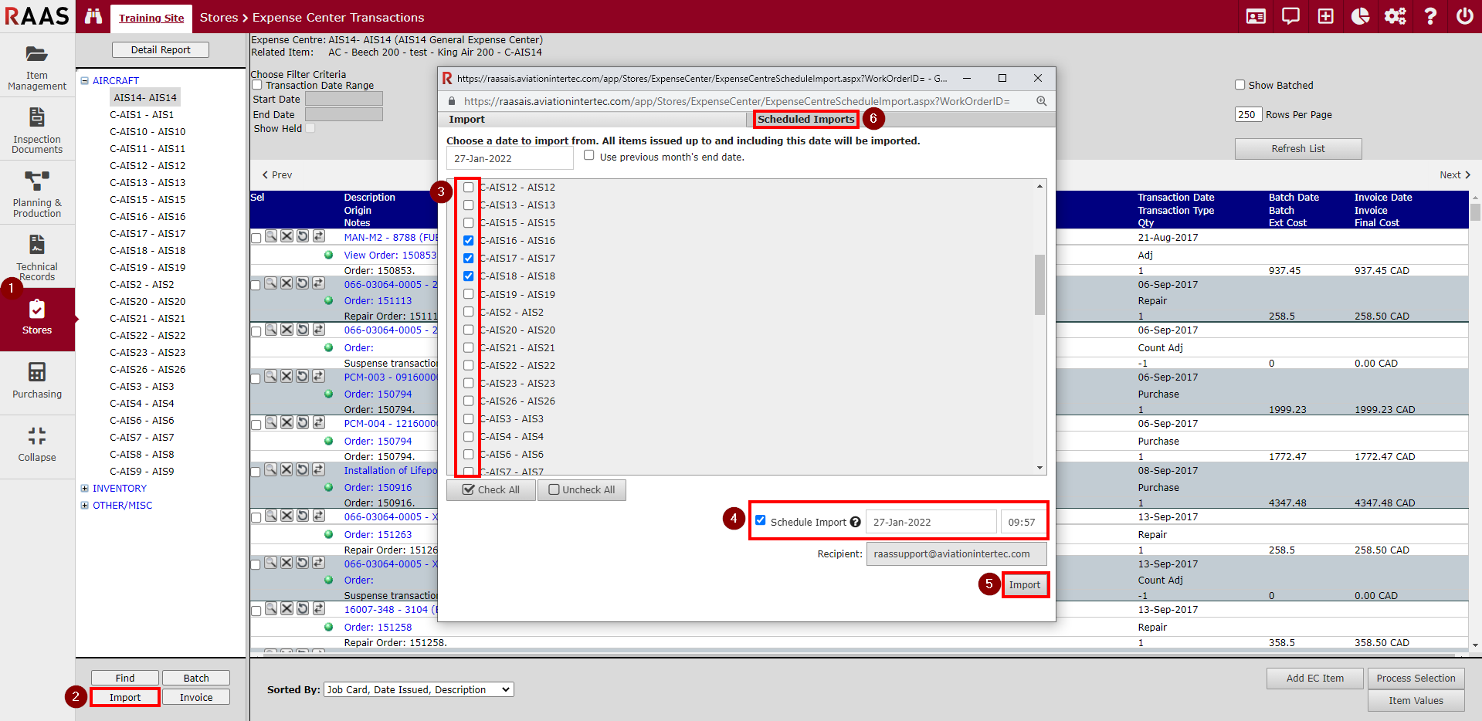Image resolution: width=1482 pixels, height=721 pixels.
Task: Tick the C-AIS19 - AIS19 checkbox
Action: [469, 294]
